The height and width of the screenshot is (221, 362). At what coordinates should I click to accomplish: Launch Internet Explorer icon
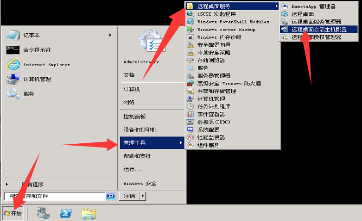pyautogui.click(x=13, y=64)
